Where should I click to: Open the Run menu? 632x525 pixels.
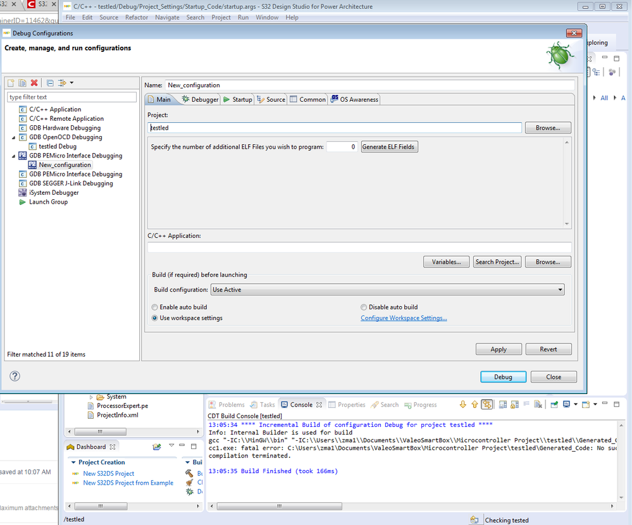point(243,17)
